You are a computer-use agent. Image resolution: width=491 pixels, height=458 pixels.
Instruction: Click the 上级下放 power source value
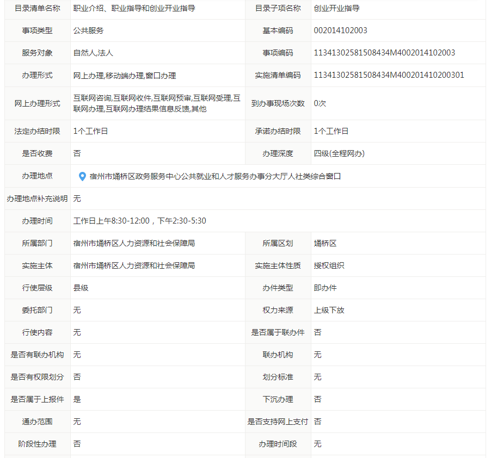click(x=329, y=310)
